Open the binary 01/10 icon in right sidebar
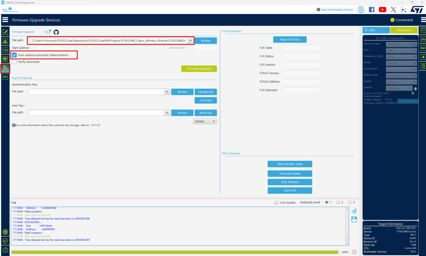 pos(423,66)
